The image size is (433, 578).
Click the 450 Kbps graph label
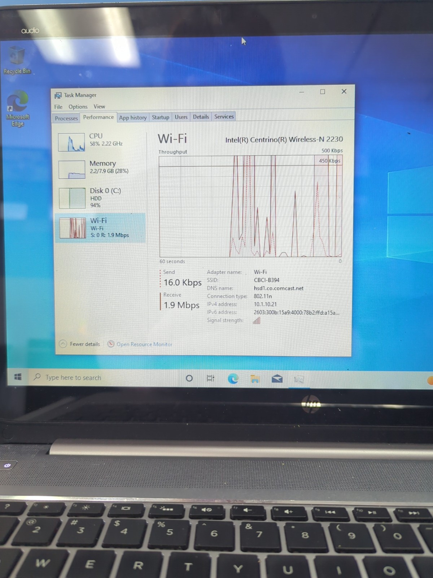click(x=329, y=161)
